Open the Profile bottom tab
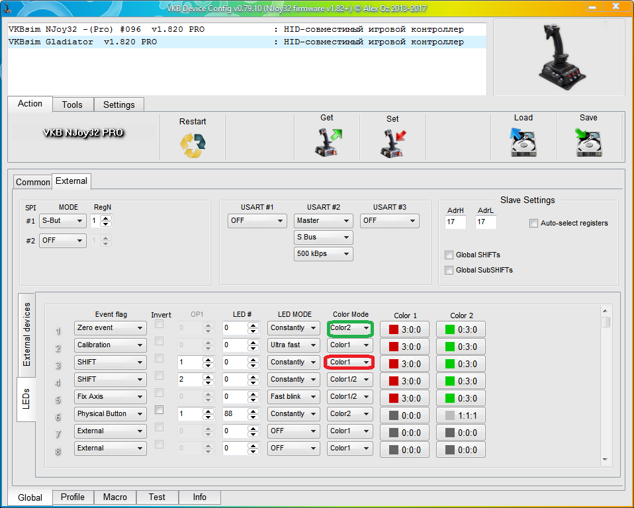This screenshot has height=508, width=634. [73, 497]
